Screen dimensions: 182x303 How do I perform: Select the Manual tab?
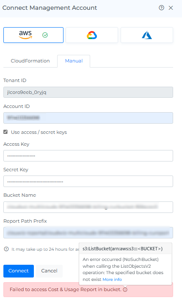74,61
